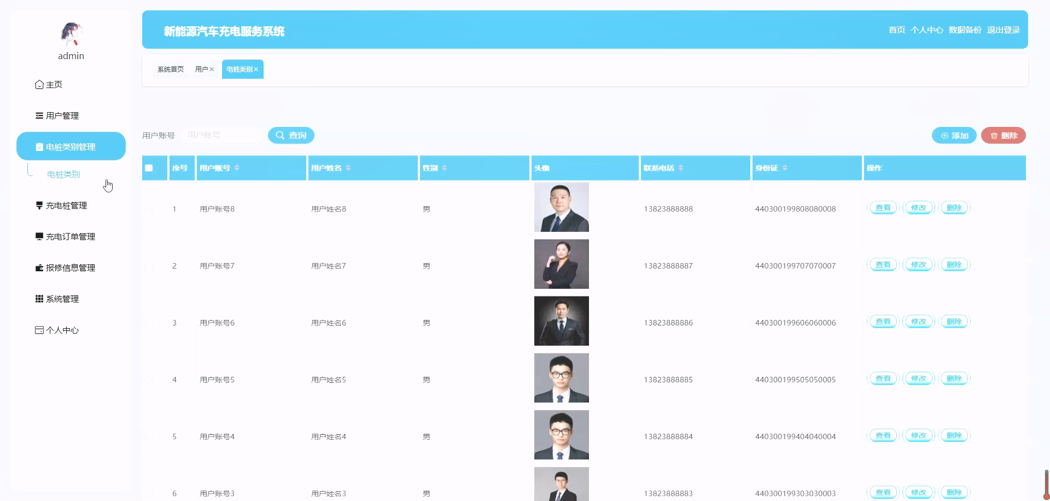Close the 用户 tab

[x=212, y=69]
